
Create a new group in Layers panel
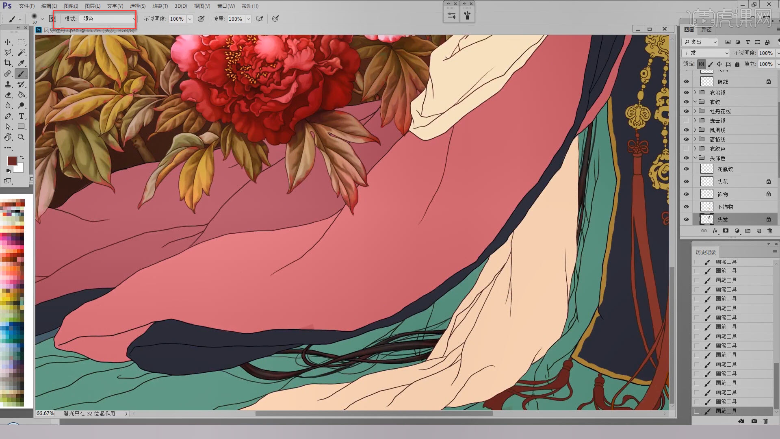748,231
